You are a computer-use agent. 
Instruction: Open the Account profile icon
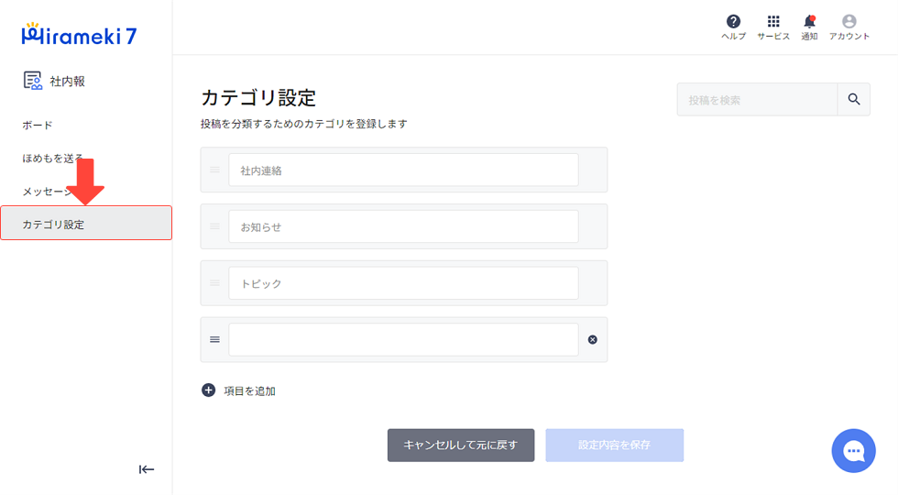click(849, 22)
